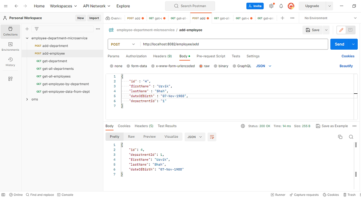This screenshot has height=198, width=361.
Task: Collapse employee-department-microservice collection
Action: [x=27, y=38]
